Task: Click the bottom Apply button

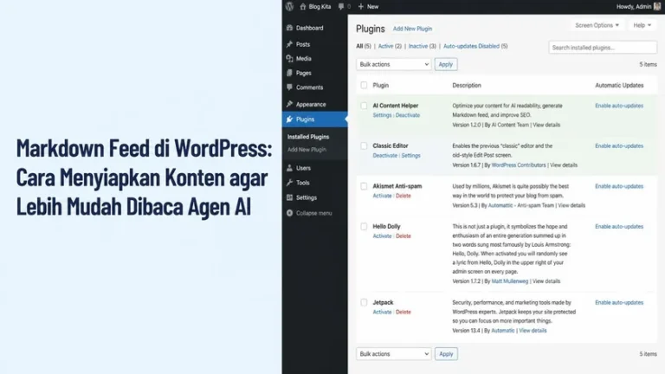Action: click(x=446, y=353)
